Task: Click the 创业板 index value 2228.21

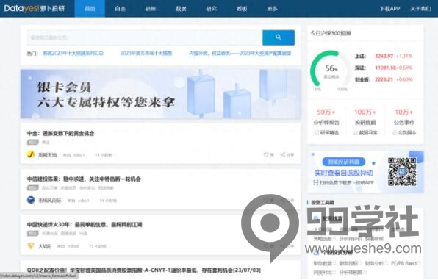Action: point(384,79)
